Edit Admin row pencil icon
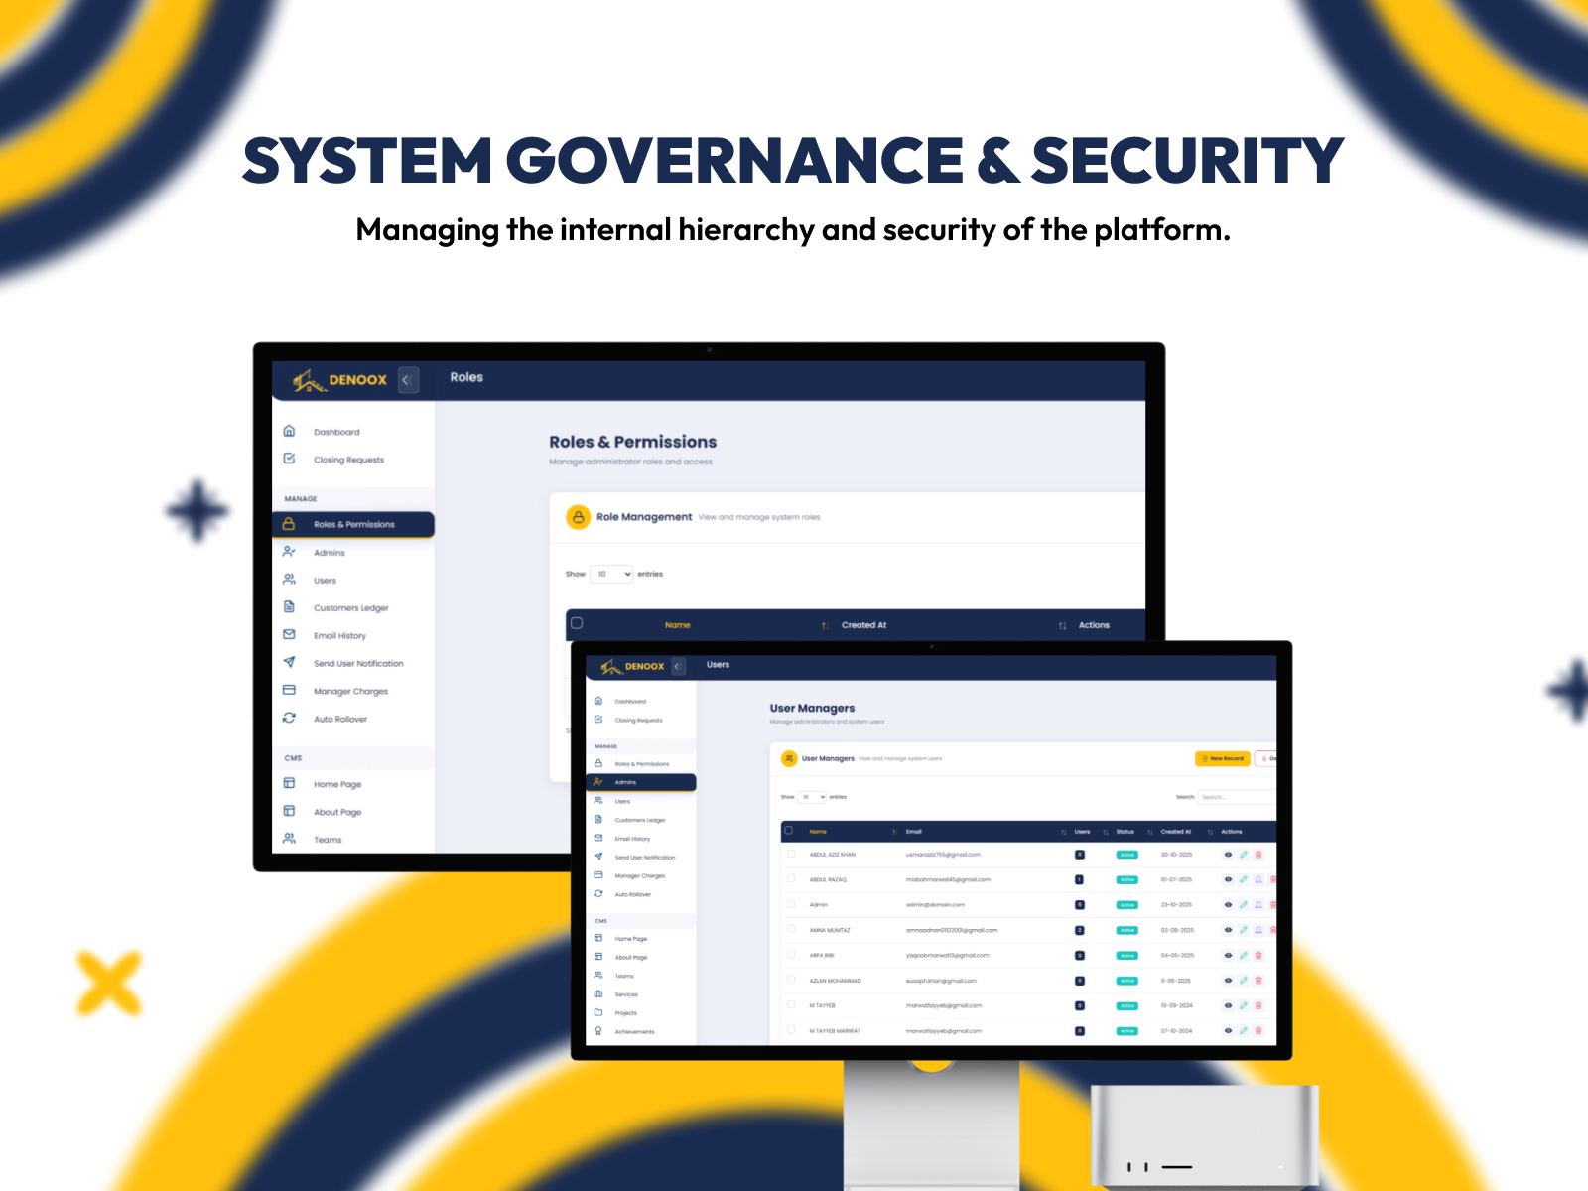 (1244, 905)
